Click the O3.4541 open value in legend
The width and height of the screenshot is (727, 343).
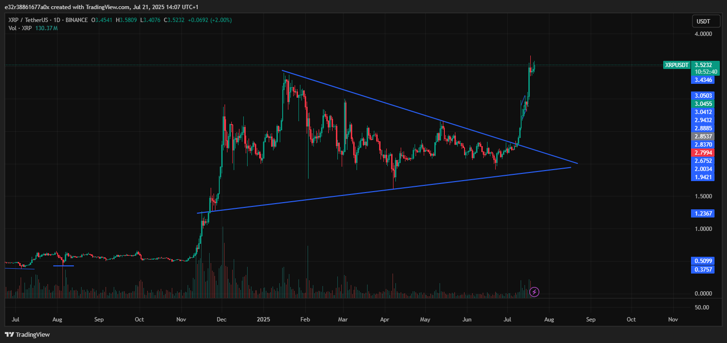103,20
